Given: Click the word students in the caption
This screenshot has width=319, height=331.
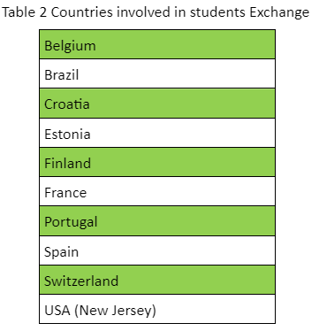Looking at the screenshot, I should pos(217,12).
